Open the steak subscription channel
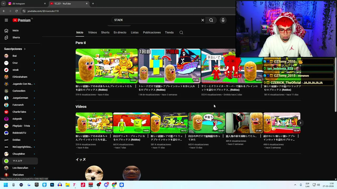The image size is (337, 189). (20, 70)
